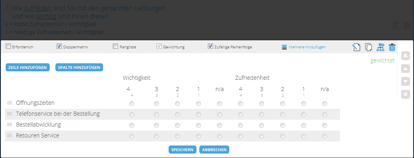This screenshot has height=158, width=414.
Task: Click the grayed trash icon in header
Action: tap(407, 25)
